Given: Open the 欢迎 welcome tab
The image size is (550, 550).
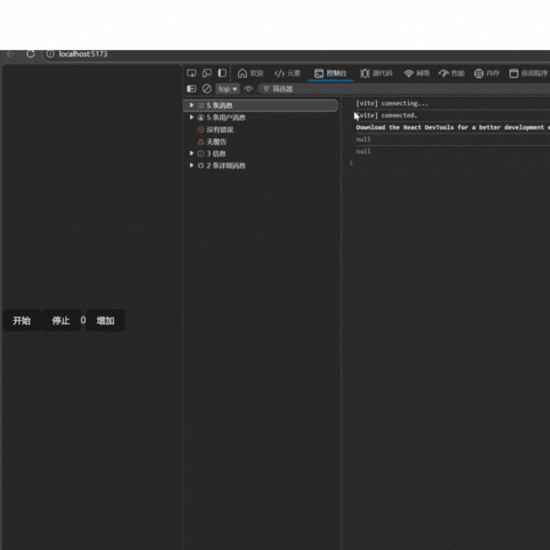Looking at the screenshot, I should [250, 73].
